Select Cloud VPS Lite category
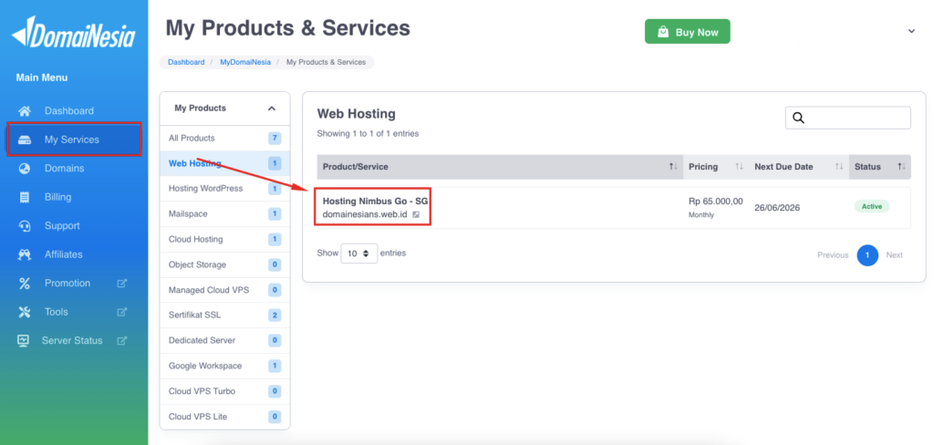The height and width of the screenshot is (445, 934). tap(224, 417)
